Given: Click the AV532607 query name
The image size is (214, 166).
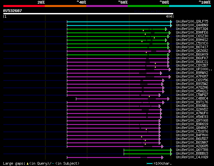Looking at the screenshot, I should [x=13, y=11].
